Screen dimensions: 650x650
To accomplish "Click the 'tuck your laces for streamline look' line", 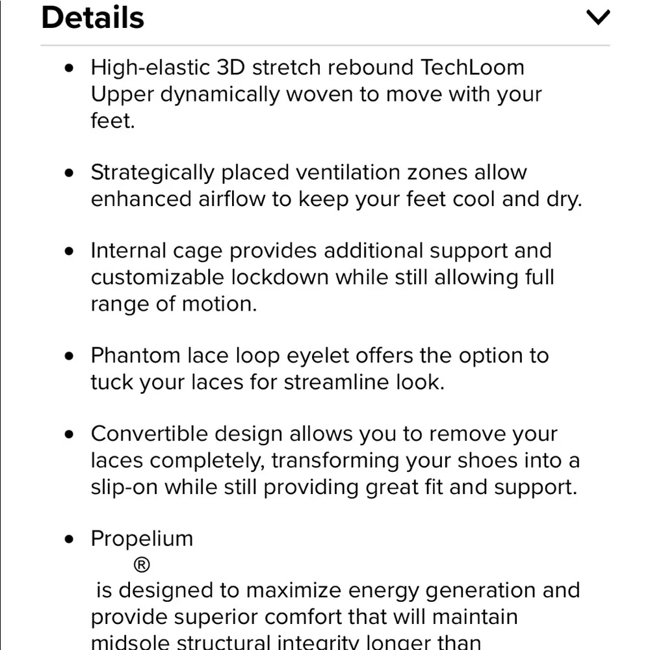I will click(x=267, y=382).
